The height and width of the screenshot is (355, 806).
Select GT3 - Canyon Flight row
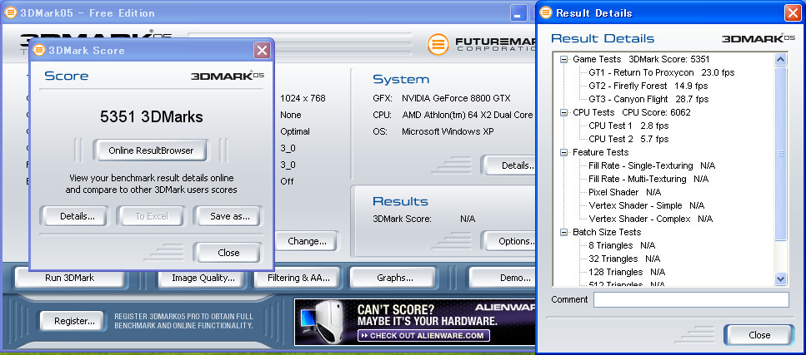click(648, 100)
